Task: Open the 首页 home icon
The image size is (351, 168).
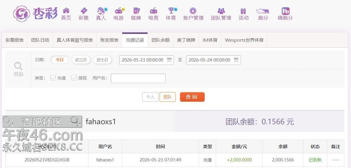Action: (66, 10)
